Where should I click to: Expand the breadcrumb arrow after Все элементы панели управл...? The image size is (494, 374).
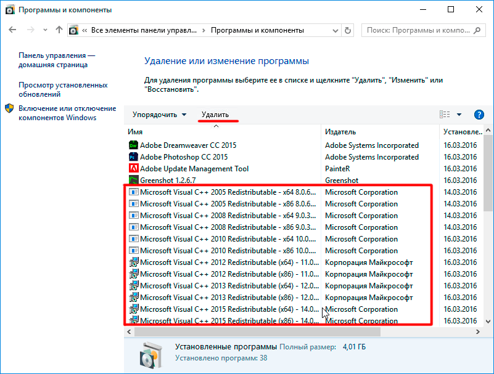tap(204, 30)
